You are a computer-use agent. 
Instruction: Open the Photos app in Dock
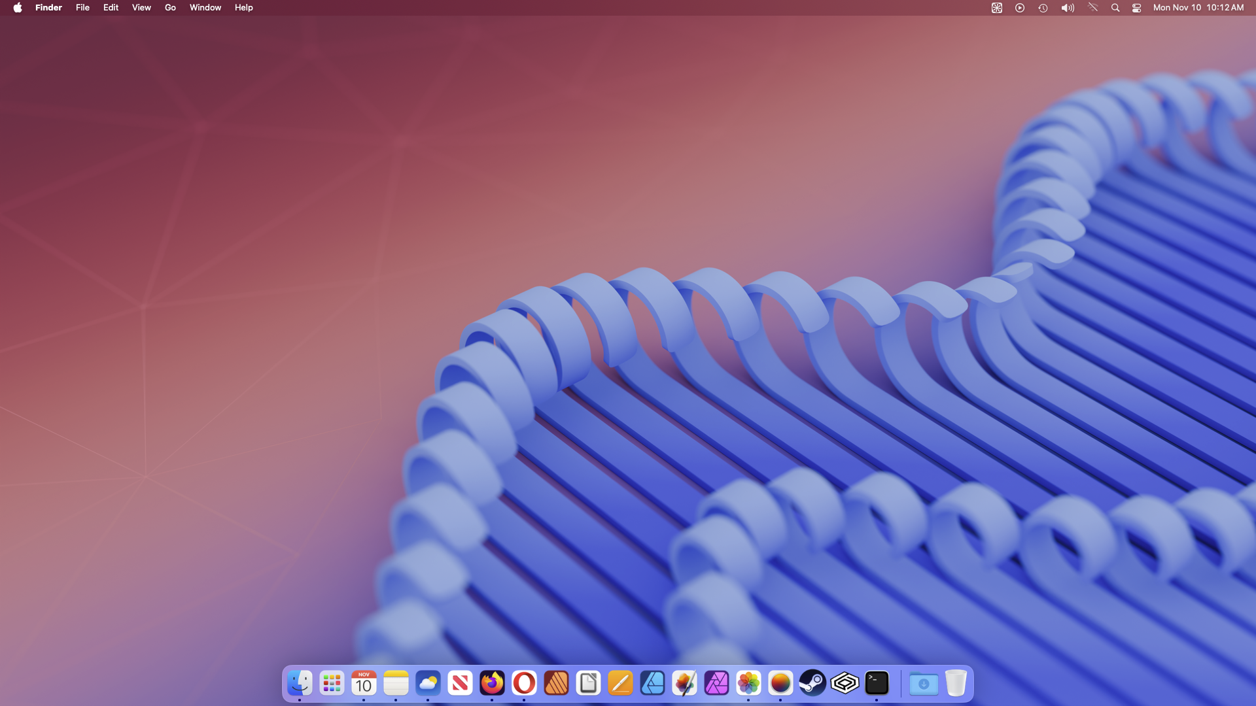(x=748, y=684)
